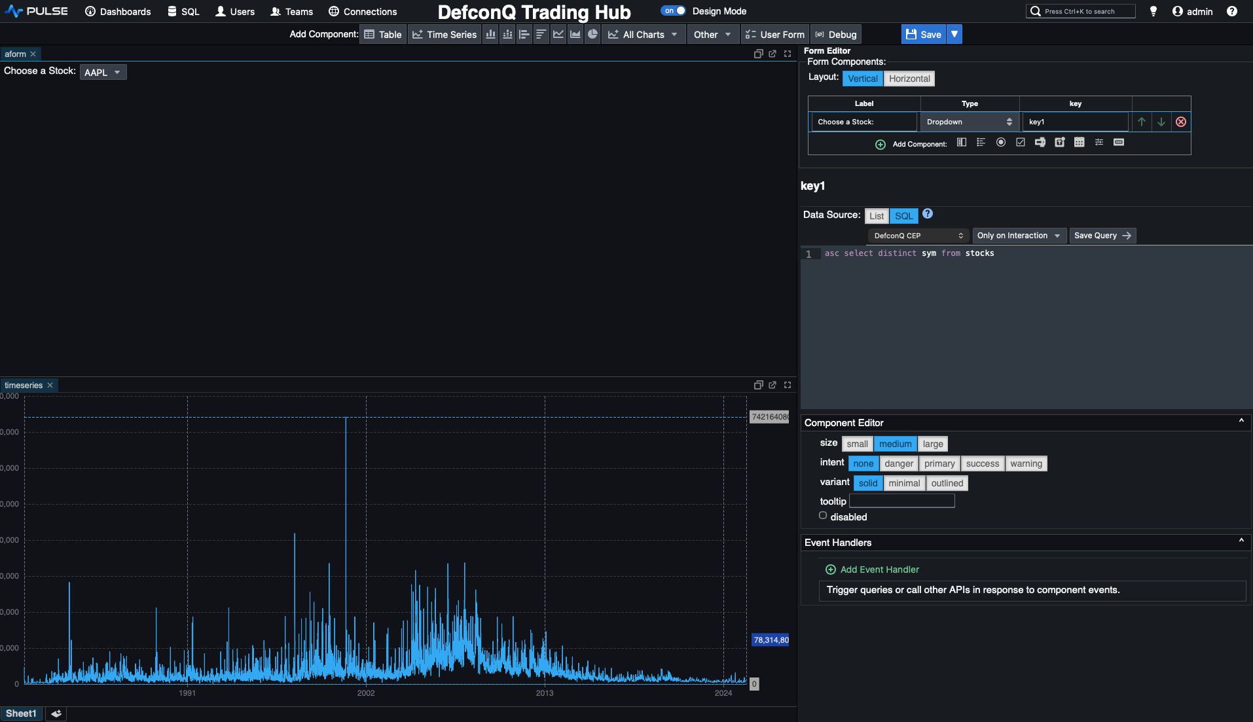Add a radio button component in the Form Editor
The image size is (1253, 722).
1001,142
